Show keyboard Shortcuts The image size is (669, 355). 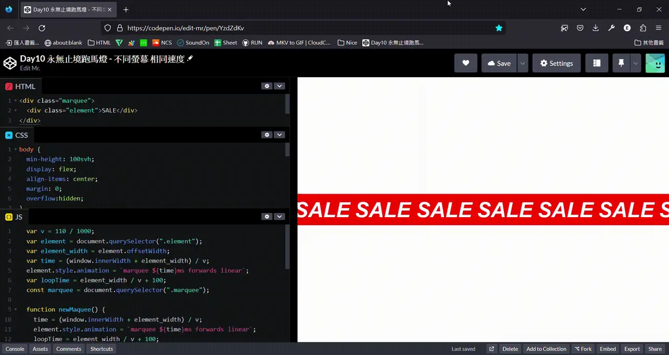point(101,349)
